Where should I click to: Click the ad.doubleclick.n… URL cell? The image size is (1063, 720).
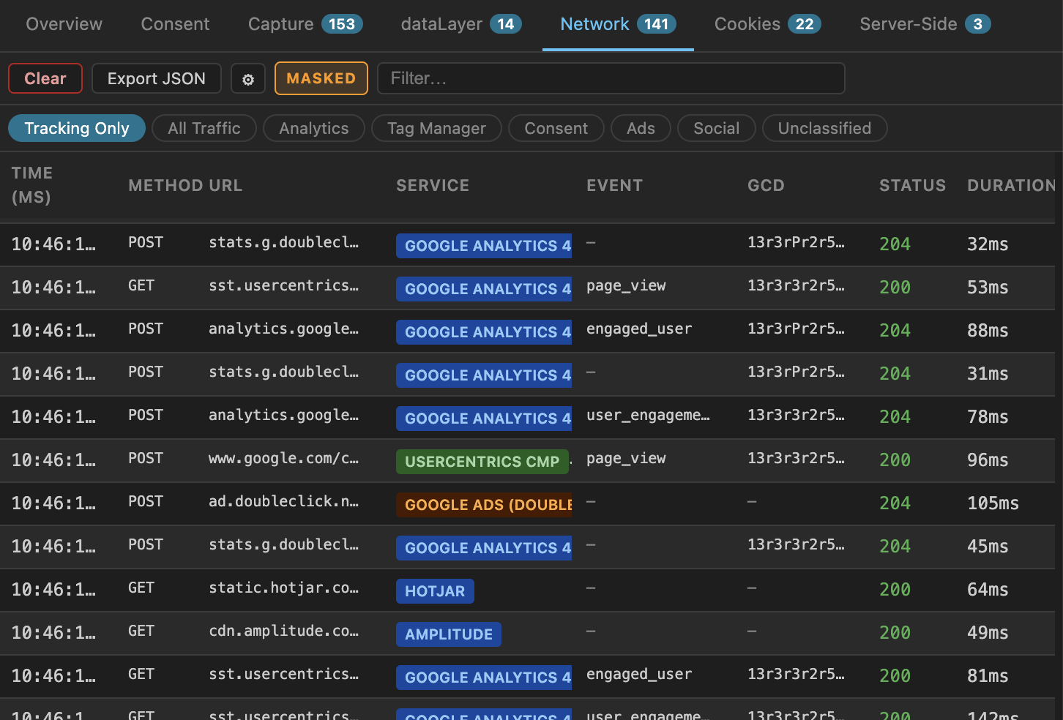(283, 501)
